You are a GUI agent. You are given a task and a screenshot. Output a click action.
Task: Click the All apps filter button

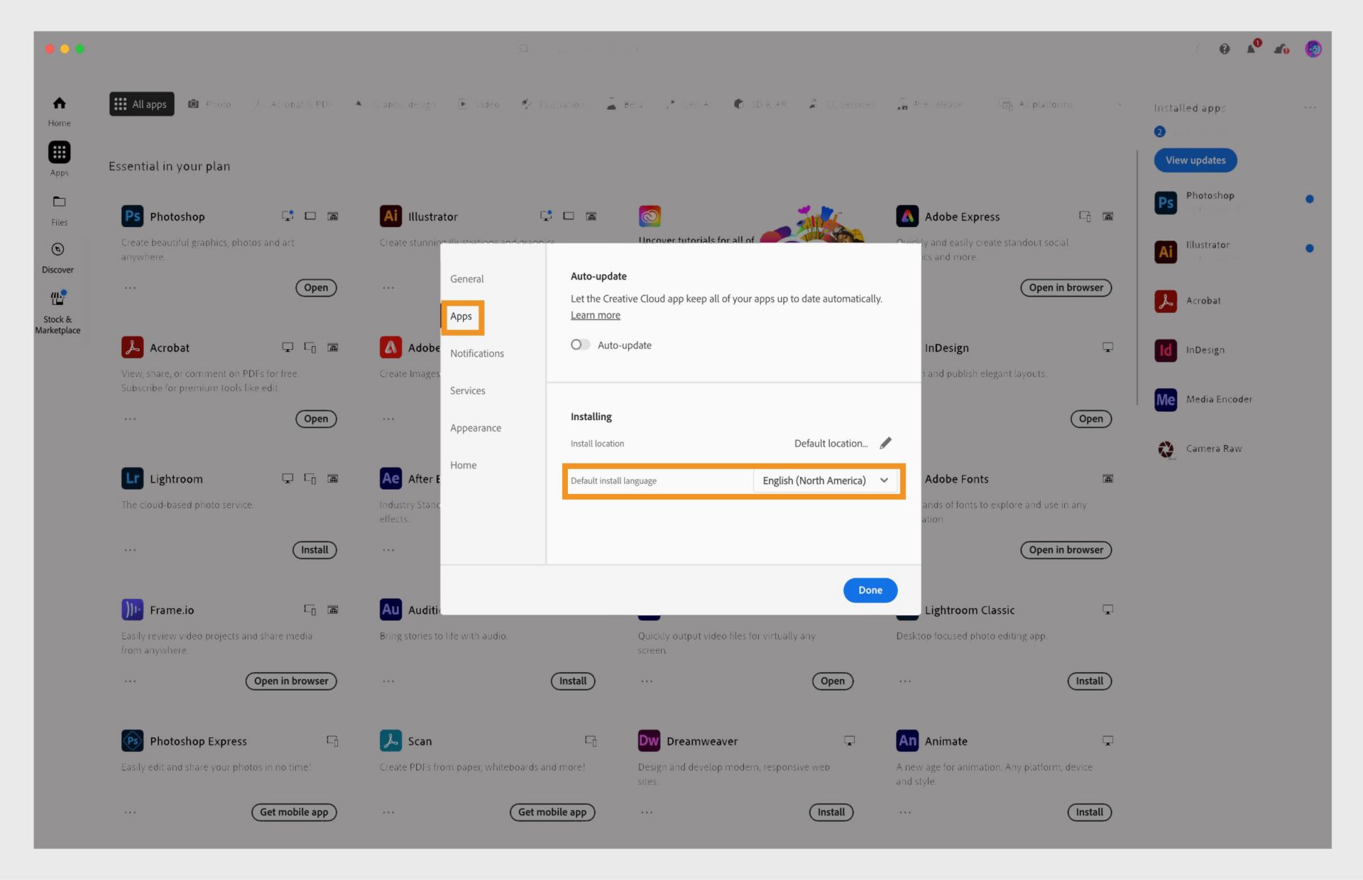coord(142,104)
